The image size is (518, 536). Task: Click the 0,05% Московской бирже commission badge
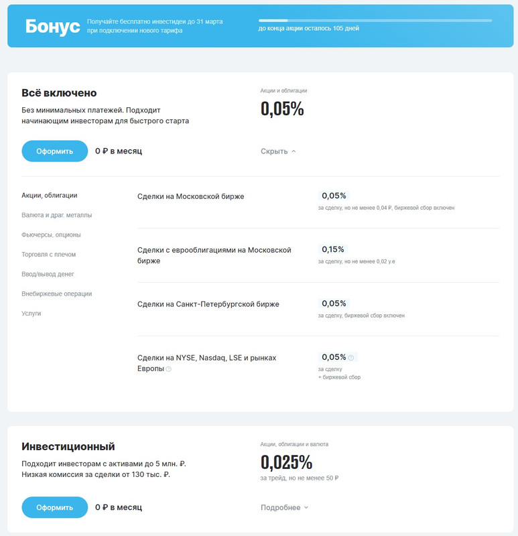[334, 196]
